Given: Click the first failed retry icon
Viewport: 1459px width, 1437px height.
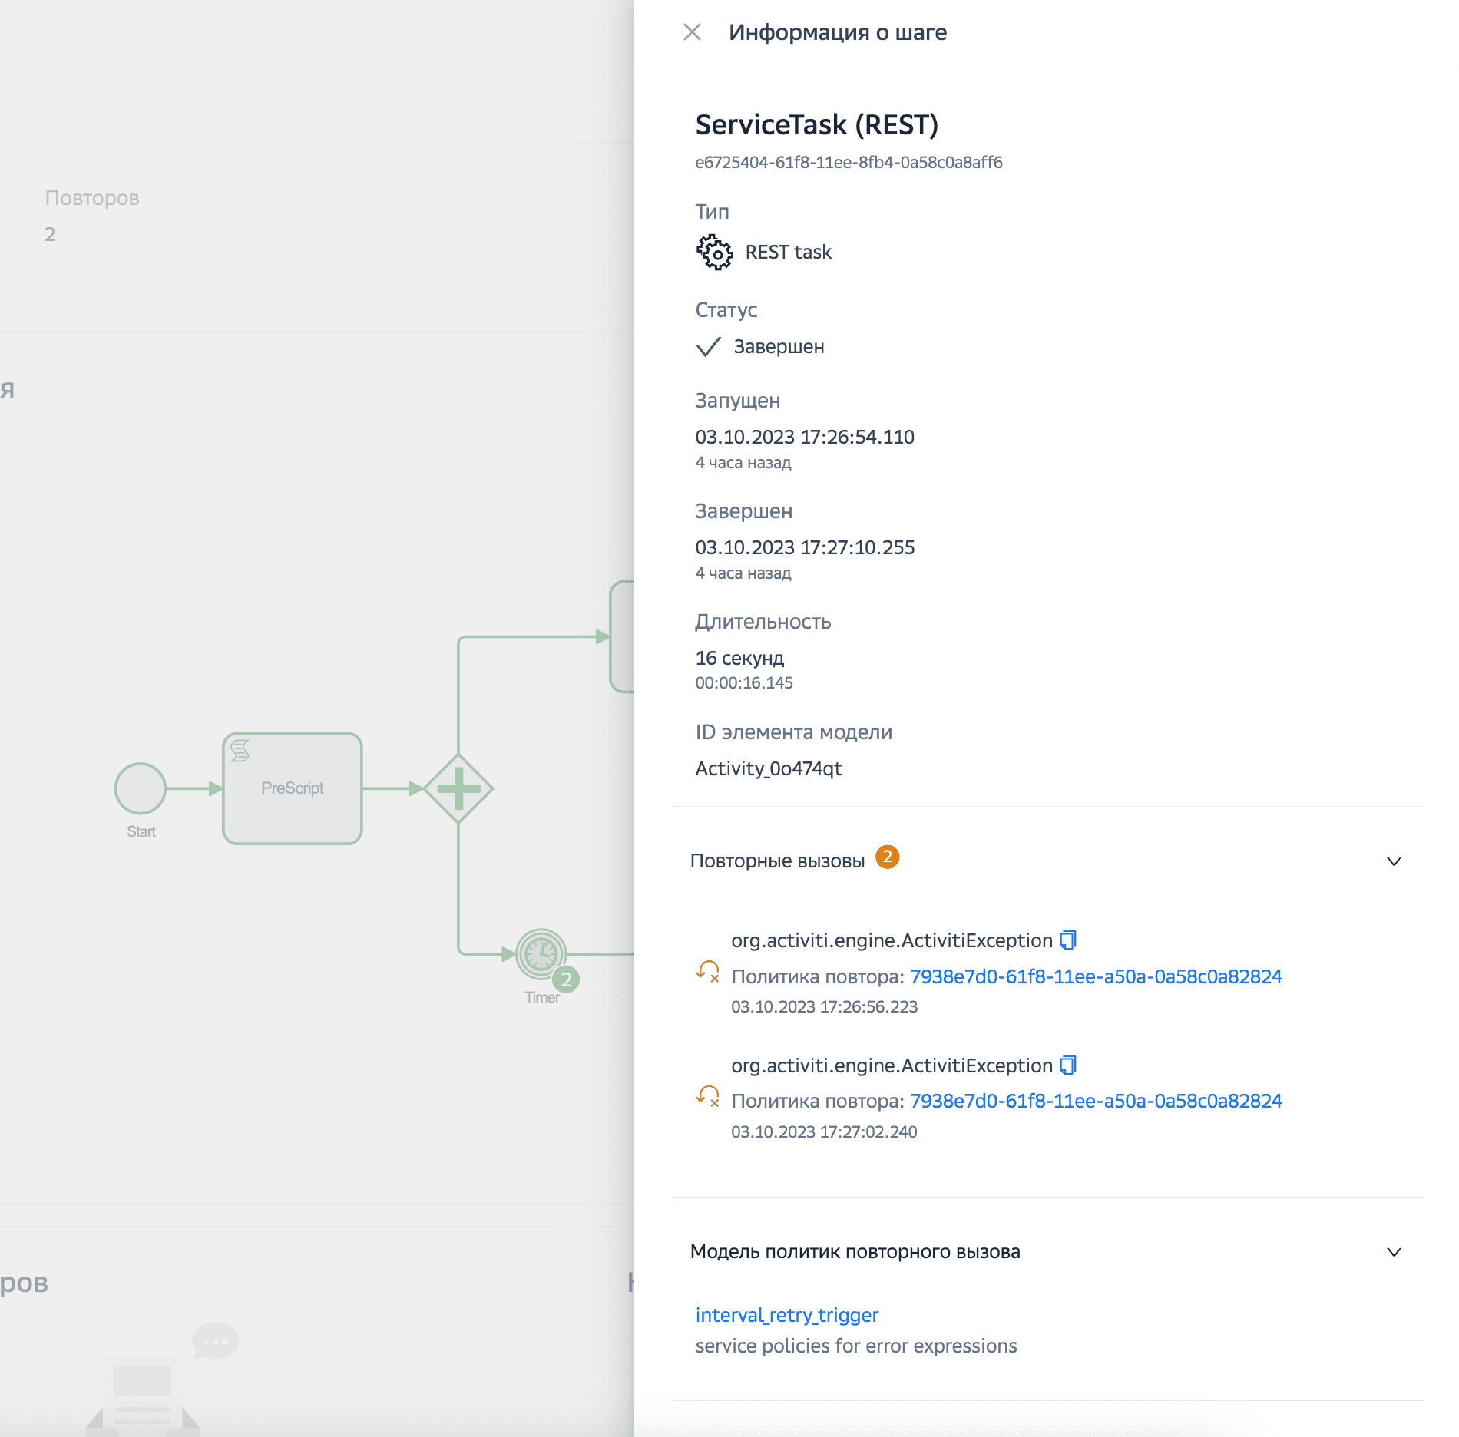Looking at the screenshot, I should tap(708, 972).
